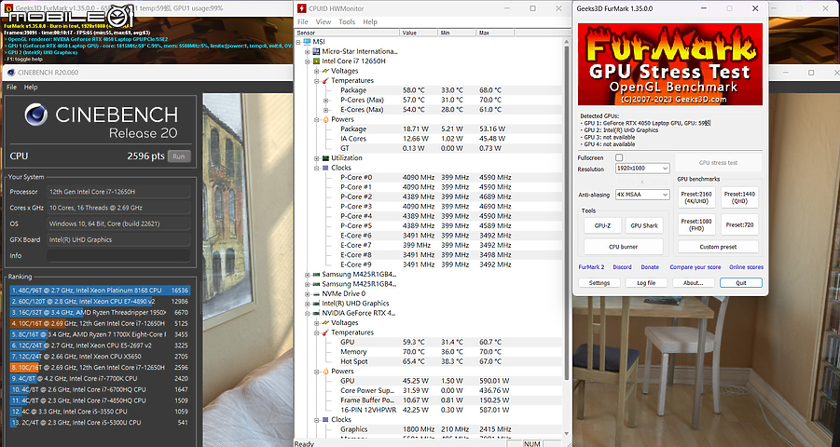Expand NVMe Drive 0 node
This screenshot has height=447, width=840.
click(308, 293)
